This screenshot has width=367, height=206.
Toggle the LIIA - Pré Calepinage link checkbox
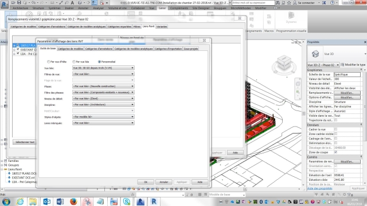pyautogui.click(x=18, y=54)
